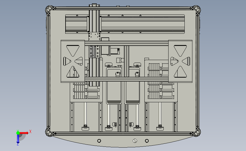Click the blue Z axis arrow of the triad

(18, 139)
